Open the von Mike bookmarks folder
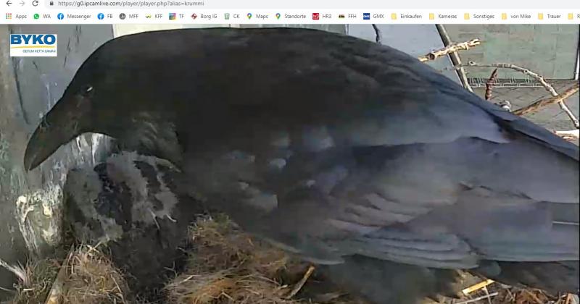Screen dimensions: 580x304 (516, 16)
